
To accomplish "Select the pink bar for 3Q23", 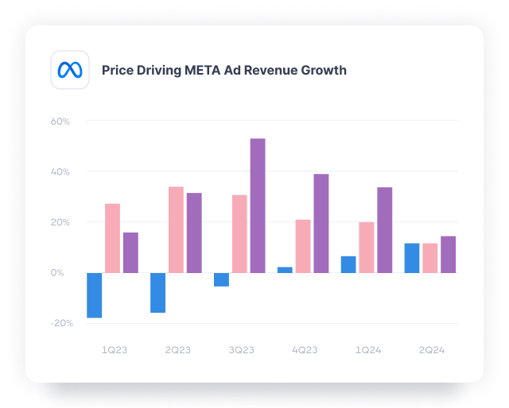I will tap(239, 233).
